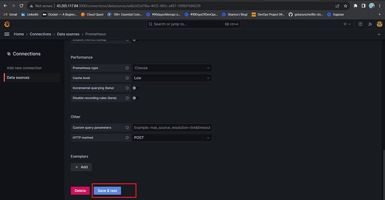This screenshot has height=200, width=385.
Task: Click the browser address bar URL
Action: coord(128,6)
